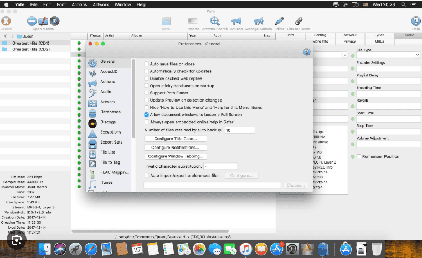Click Configure Window Tabbing button
422x258 pixels.
(176, 156)
